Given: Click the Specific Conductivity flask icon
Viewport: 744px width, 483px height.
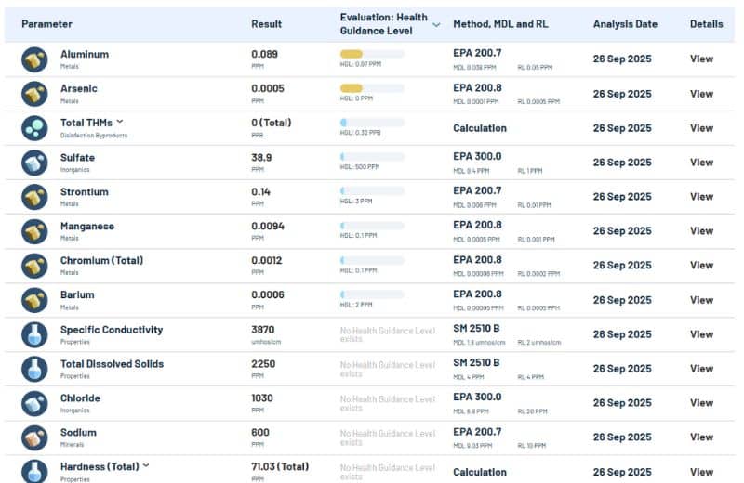Looking at the screenshot, I should pyautogui.click(x=34, y=334).
